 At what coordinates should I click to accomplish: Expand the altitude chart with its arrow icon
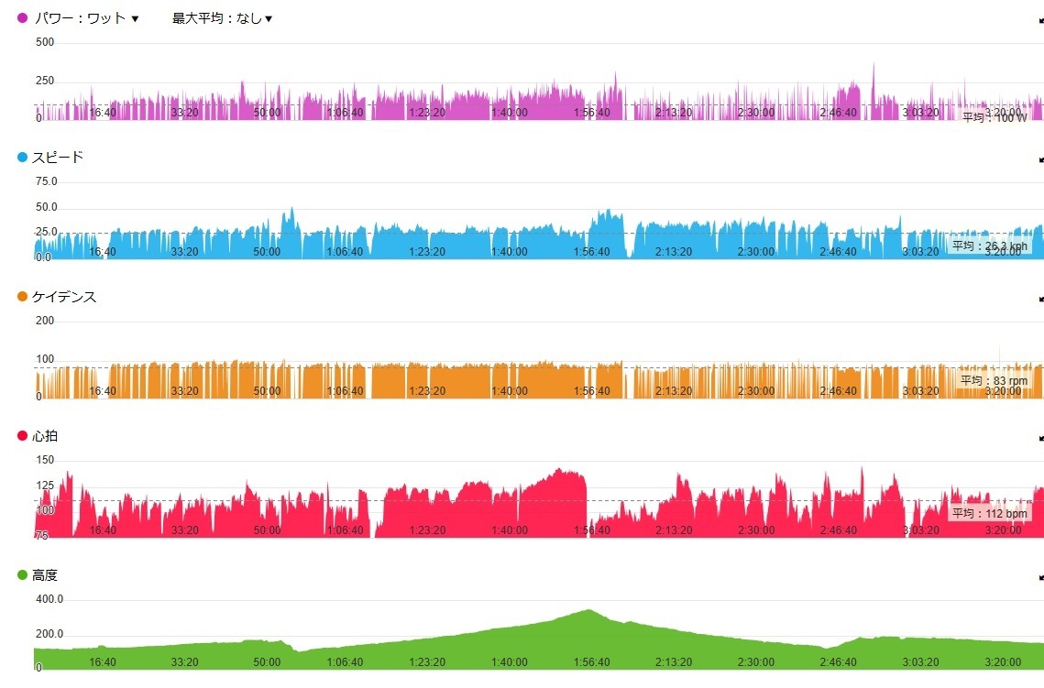point(1040,577)
